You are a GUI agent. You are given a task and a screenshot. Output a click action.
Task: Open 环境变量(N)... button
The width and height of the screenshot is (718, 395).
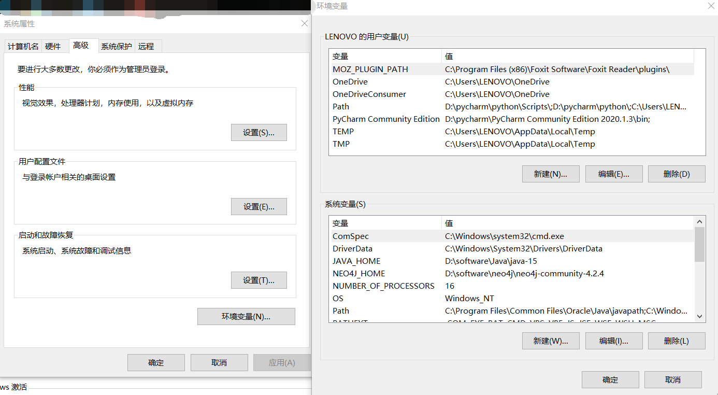pos(246,317)
